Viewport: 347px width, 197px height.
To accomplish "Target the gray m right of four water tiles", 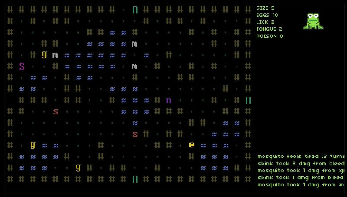I will pyautogui.click(x=134, y=44).
